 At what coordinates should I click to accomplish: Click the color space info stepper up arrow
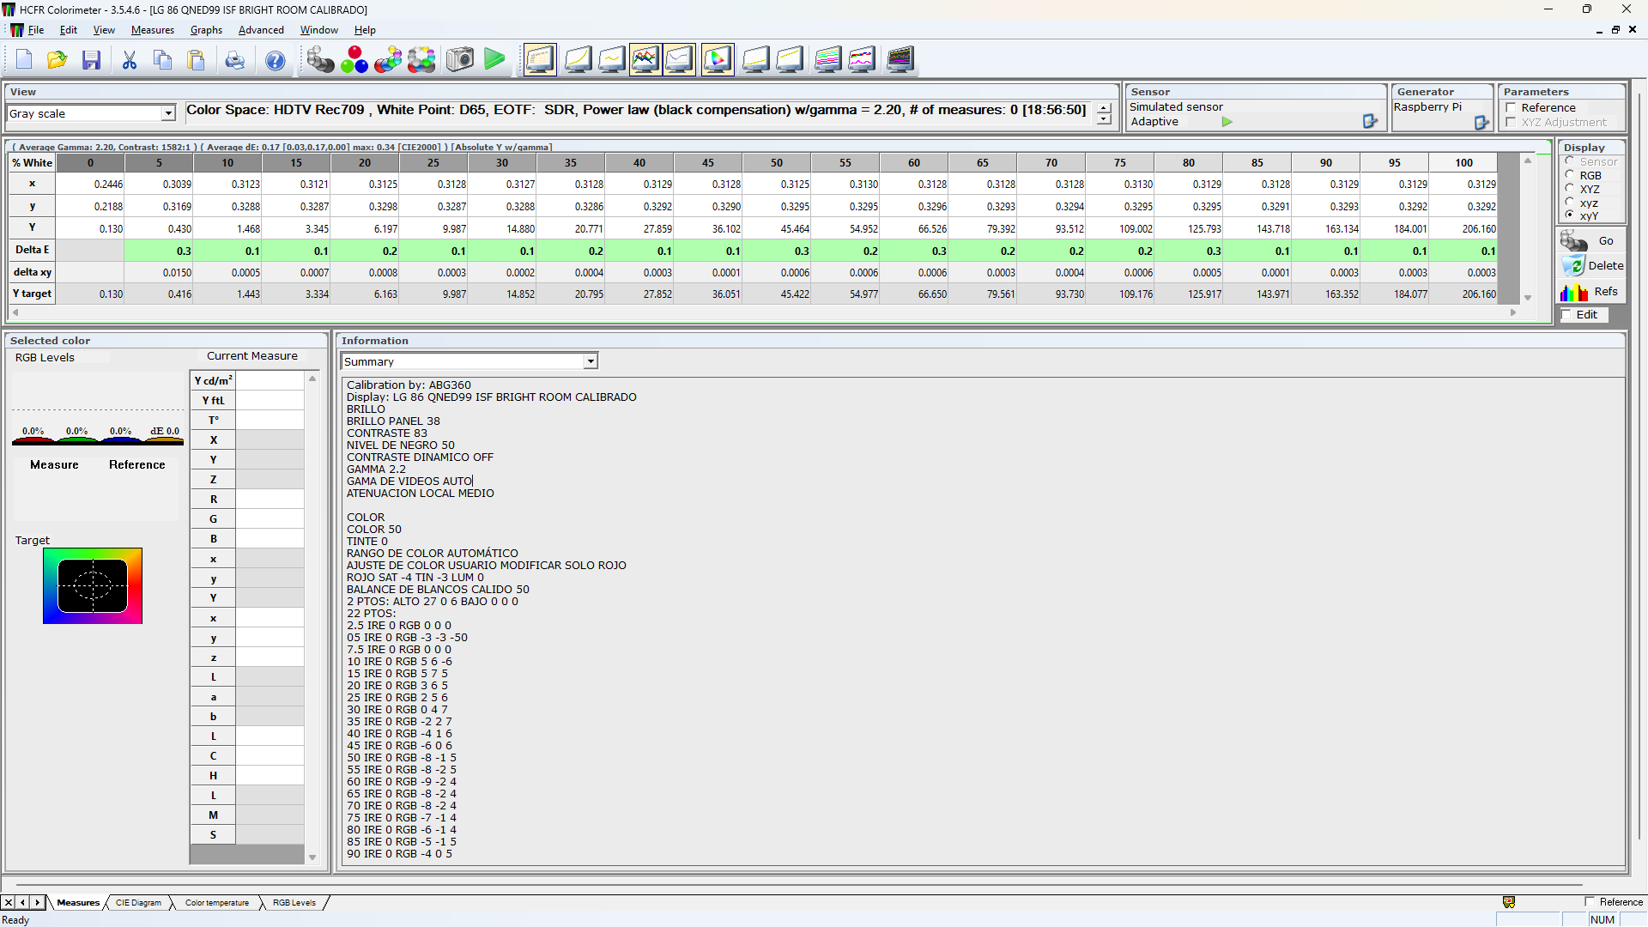click(x=1104, y=108)
